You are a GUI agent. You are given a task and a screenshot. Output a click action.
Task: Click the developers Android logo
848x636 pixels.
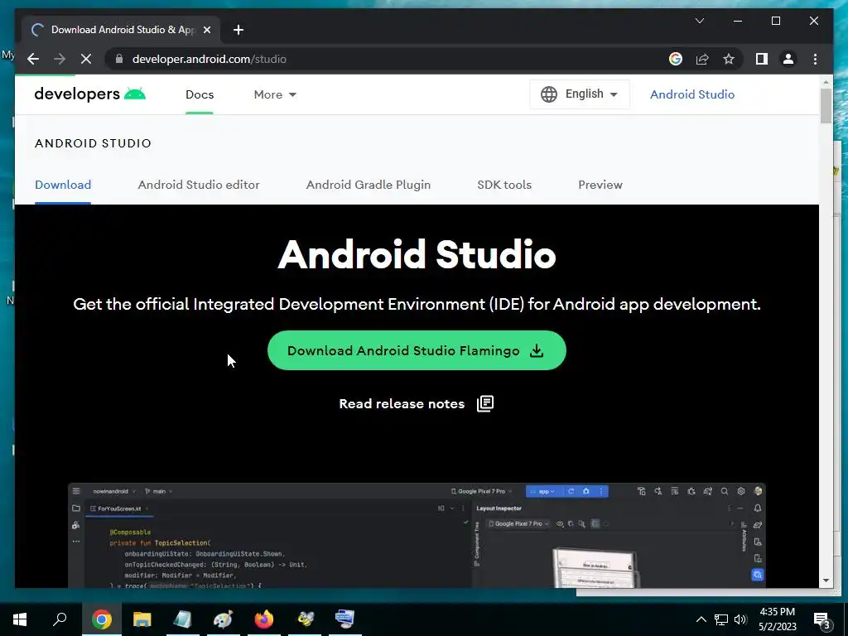(89, 94)
